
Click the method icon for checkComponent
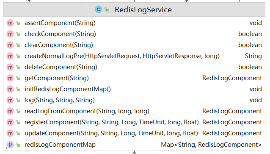coord(10,34)
